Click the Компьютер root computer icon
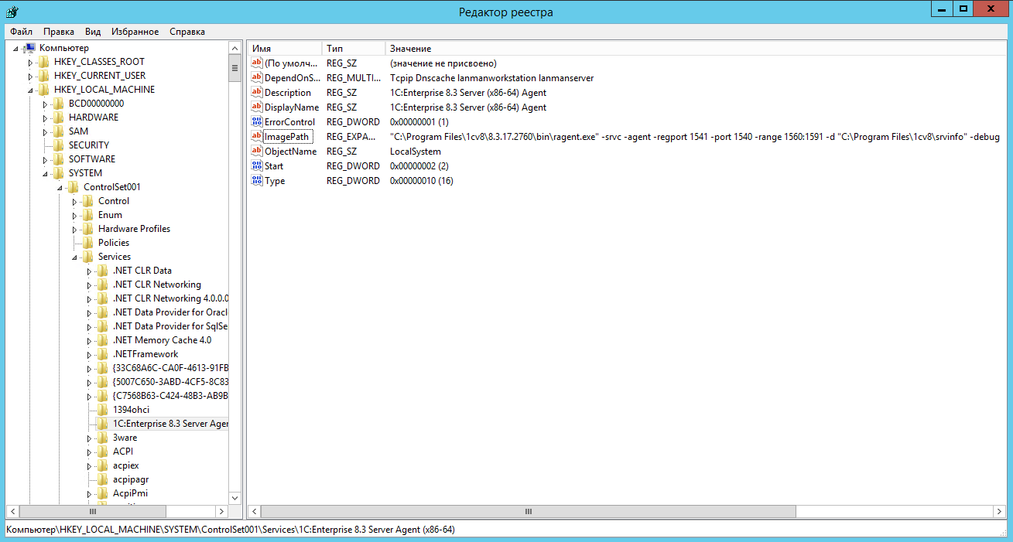 point(29,48)
